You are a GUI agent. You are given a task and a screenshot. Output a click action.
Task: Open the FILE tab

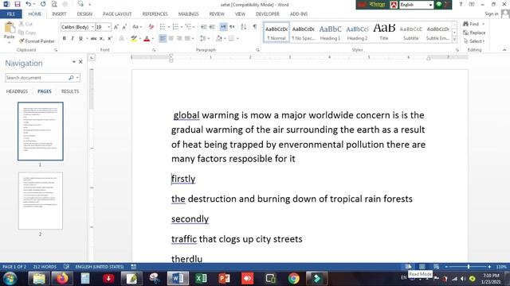coord(10,14)
